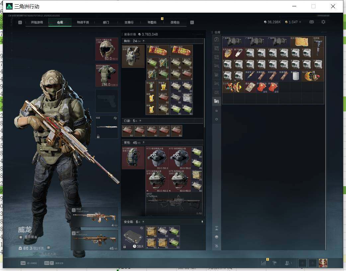Switch to the 特战干员 tab
Image resolution: width=346 pixels, height=271 pixels.
(83, 22)
